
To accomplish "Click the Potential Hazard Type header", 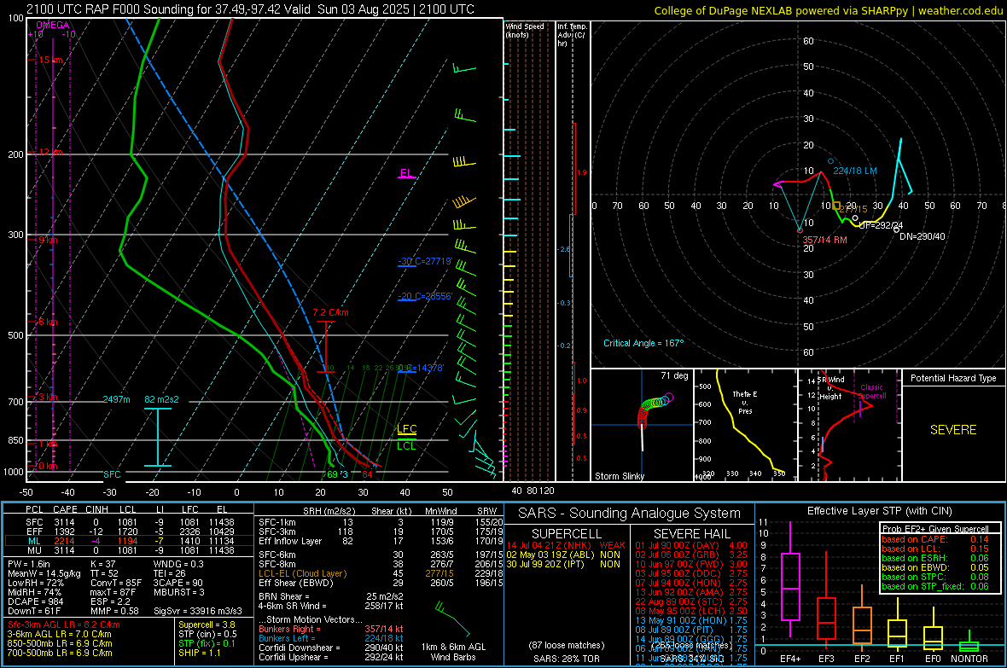I will [x=953, y=378].
